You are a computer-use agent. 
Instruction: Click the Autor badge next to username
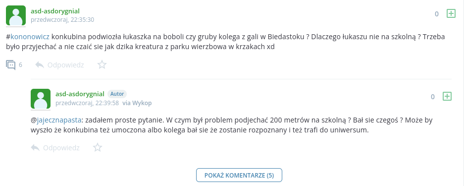coord(117,94)
